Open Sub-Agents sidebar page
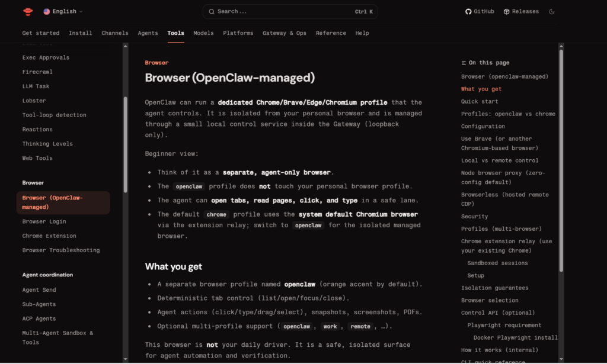Image resolution: width=607 pixels, height=364 pixels. (x=39, y=304)
